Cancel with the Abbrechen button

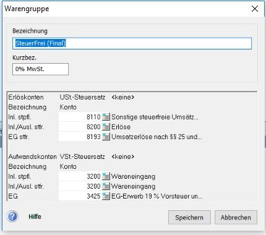236,217
